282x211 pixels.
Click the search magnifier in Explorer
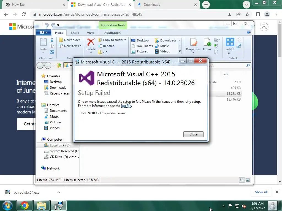coord(248,65)
